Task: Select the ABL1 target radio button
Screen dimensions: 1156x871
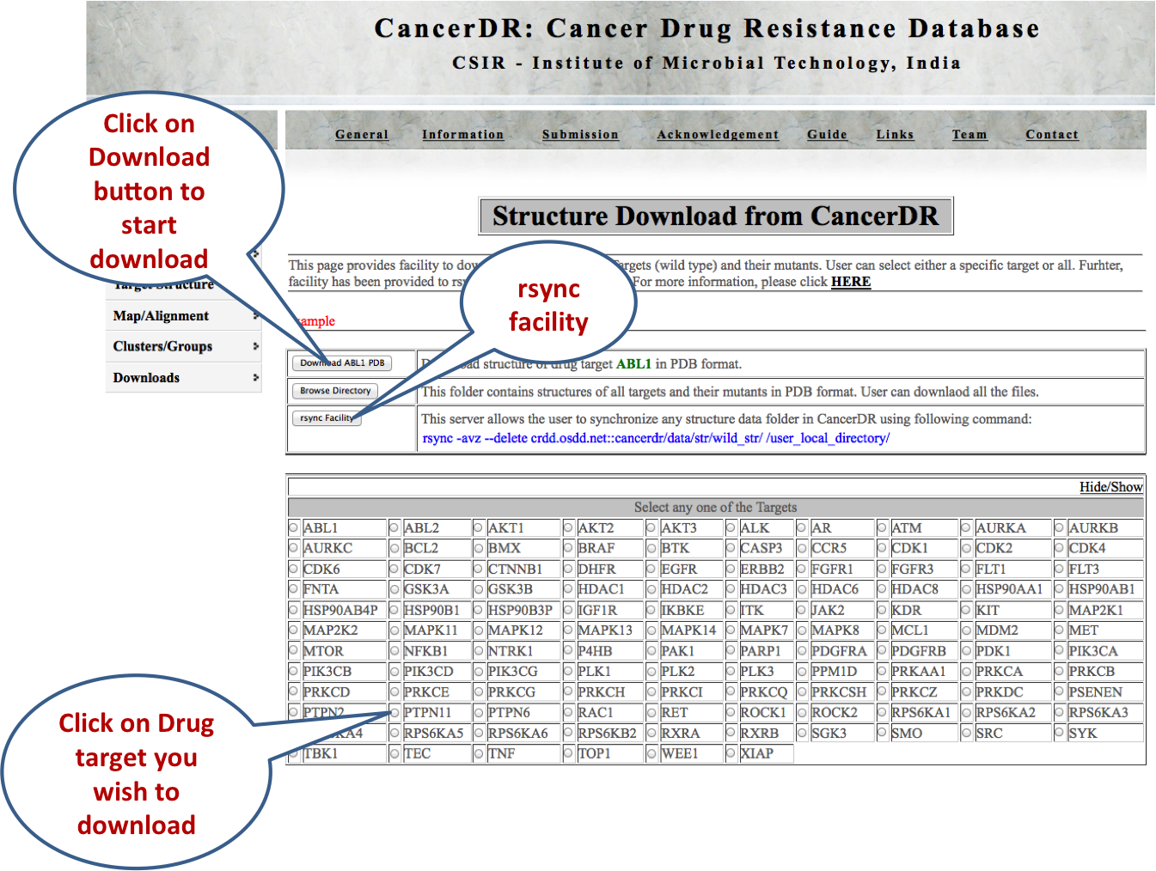Action: pyautogui.click(x=294, y=527)
